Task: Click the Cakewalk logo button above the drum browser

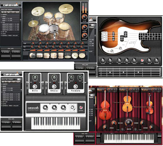Action: 11,5
